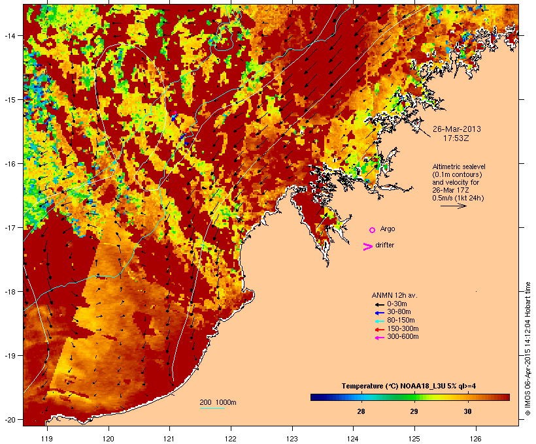Click the longitude label '125'
Screen dimensions: 536x444
(414, 439)
